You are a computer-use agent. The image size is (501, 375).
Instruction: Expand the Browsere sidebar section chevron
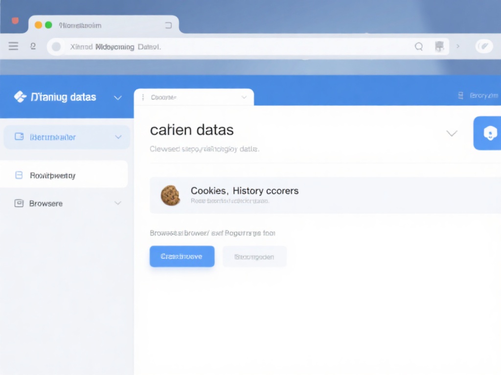pyautogui.click(x=117, y=203)
